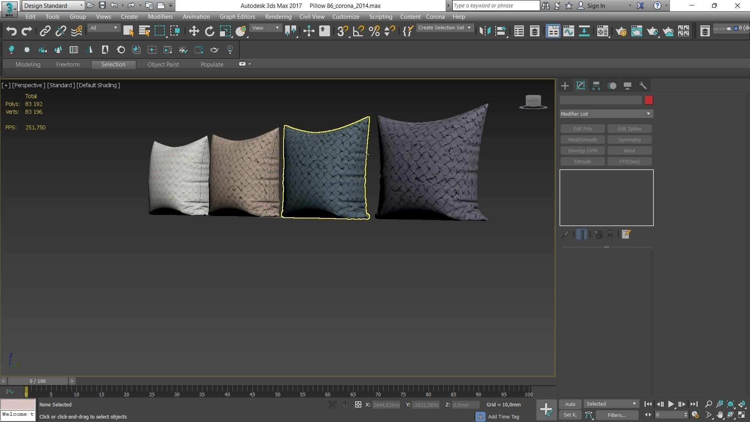Screen dimensions: 750x422
Task: Toggle Spinner Snap
Action: [389, 31]
